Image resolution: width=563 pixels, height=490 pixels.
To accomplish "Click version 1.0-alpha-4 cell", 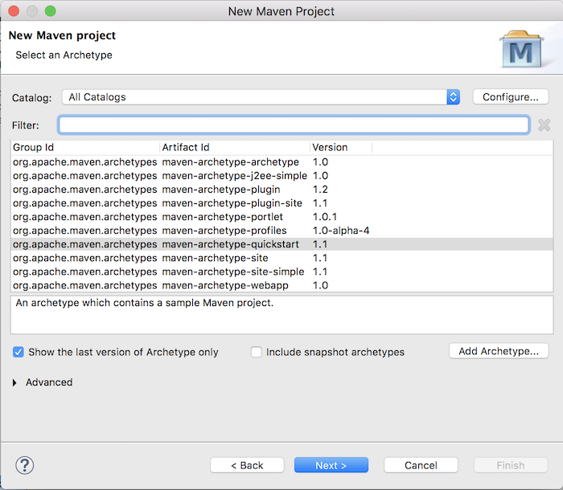I will 341,231.
